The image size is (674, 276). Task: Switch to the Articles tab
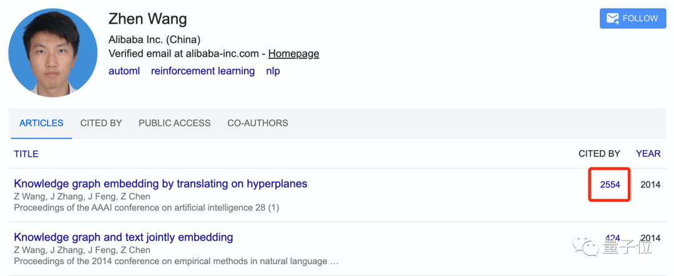tap(41, 123)
